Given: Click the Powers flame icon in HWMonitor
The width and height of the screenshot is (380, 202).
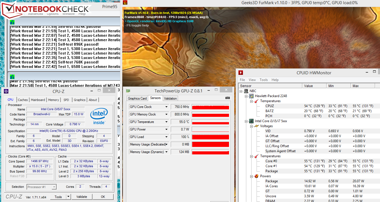Looking at the screenshot, I should point(256,176).
